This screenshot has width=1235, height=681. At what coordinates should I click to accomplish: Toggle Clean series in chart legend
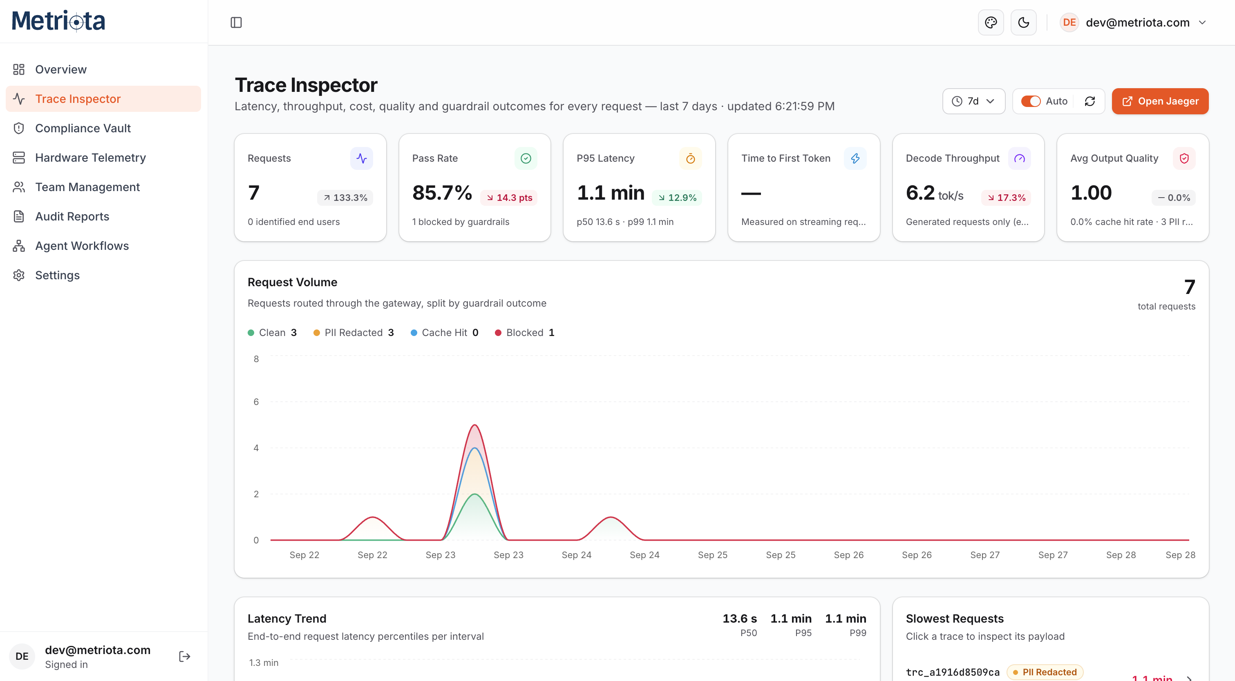click(x=272, y=332)
